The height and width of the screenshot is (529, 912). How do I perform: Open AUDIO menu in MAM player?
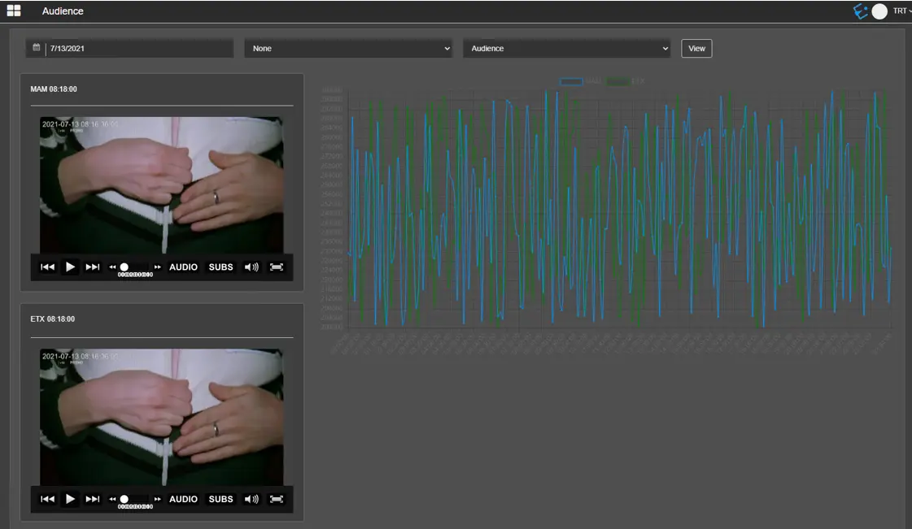pyautogui.click(x=183, y=267)
